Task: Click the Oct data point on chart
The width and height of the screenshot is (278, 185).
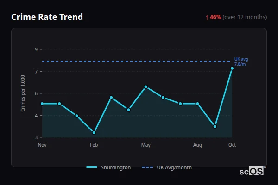Action: pyautogui.click(x=232, y=68)
